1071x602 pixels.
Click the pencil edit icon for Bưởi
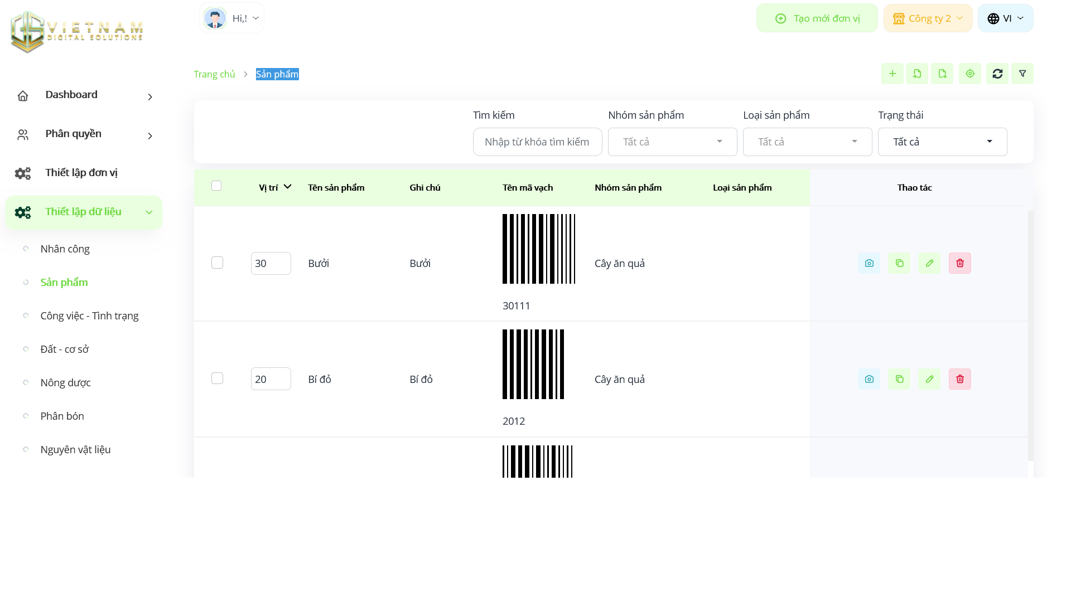[929, 263]
